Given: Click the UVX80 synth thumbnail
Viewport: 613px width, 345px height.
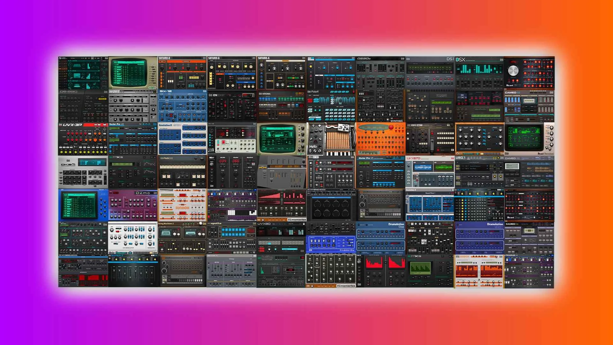Looking at the screenshot, I should click(281, 238).
